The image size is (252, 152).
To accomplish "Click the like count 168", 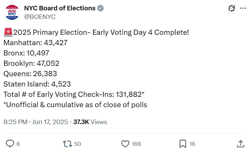I will 136,144.
